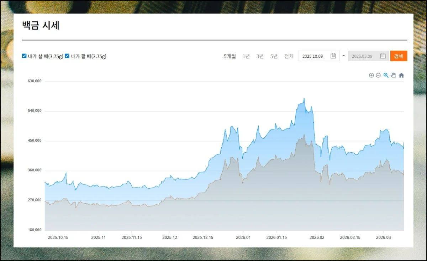Screen dimensions: 427x261
Task: Click the start date field showing 2025.10.09
Action: pos(313,56)
